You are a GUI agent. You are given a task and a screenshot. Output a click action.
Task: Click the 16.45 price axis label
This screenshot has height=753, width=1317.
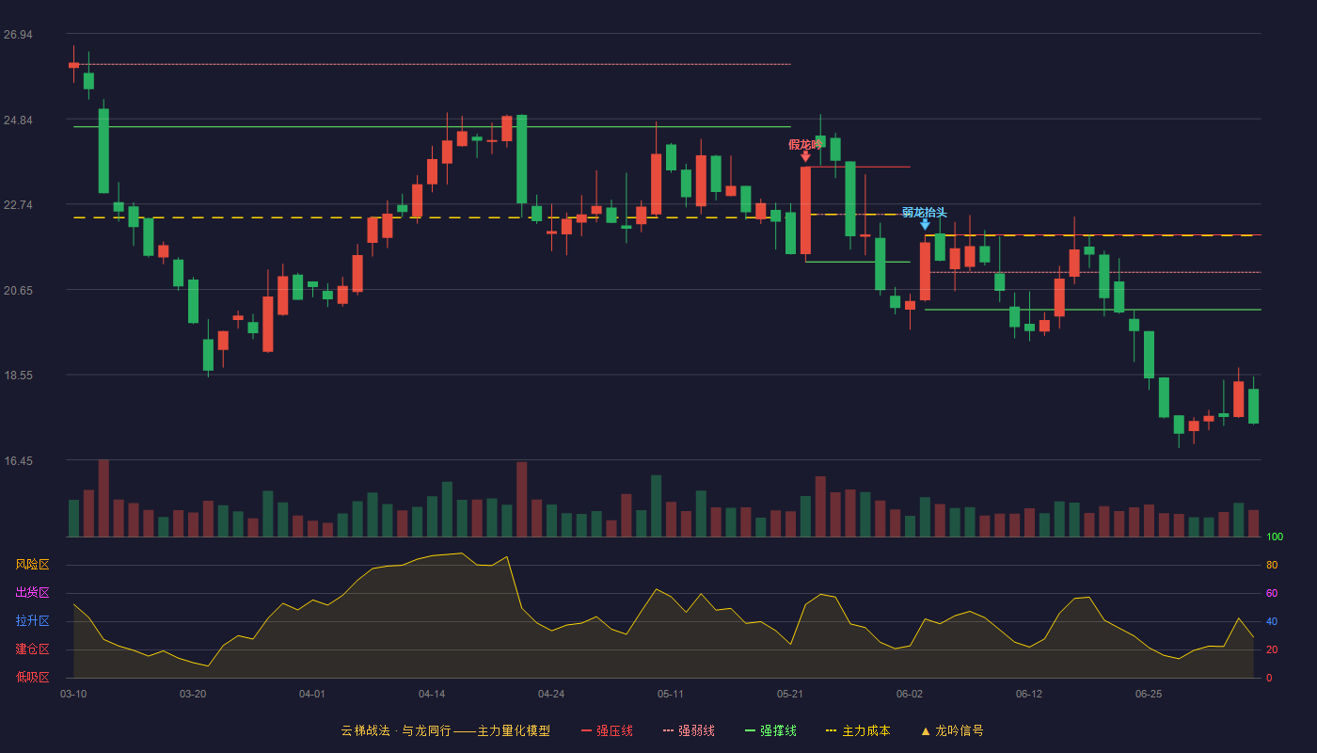tap(18, 461)
